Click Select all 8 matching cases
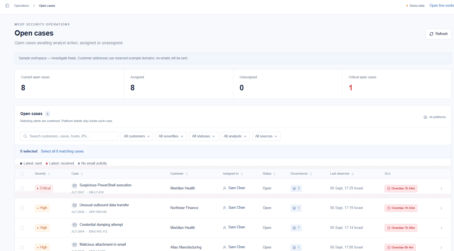 (x=62, y=151)
